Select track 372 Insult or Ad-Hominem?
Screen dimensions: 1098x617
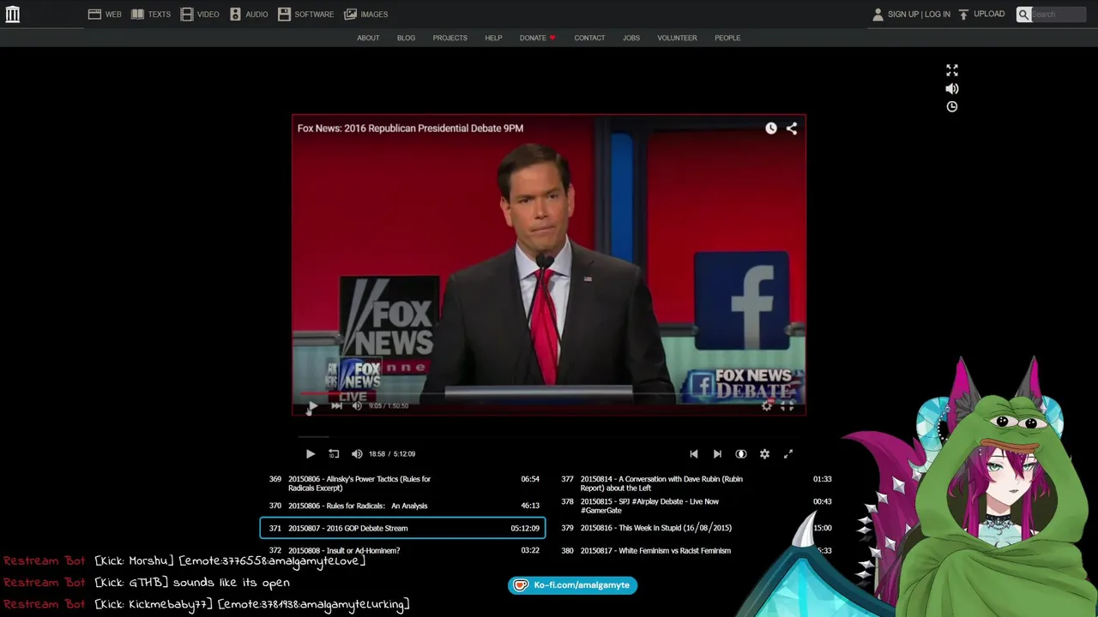tap(404, 550)
